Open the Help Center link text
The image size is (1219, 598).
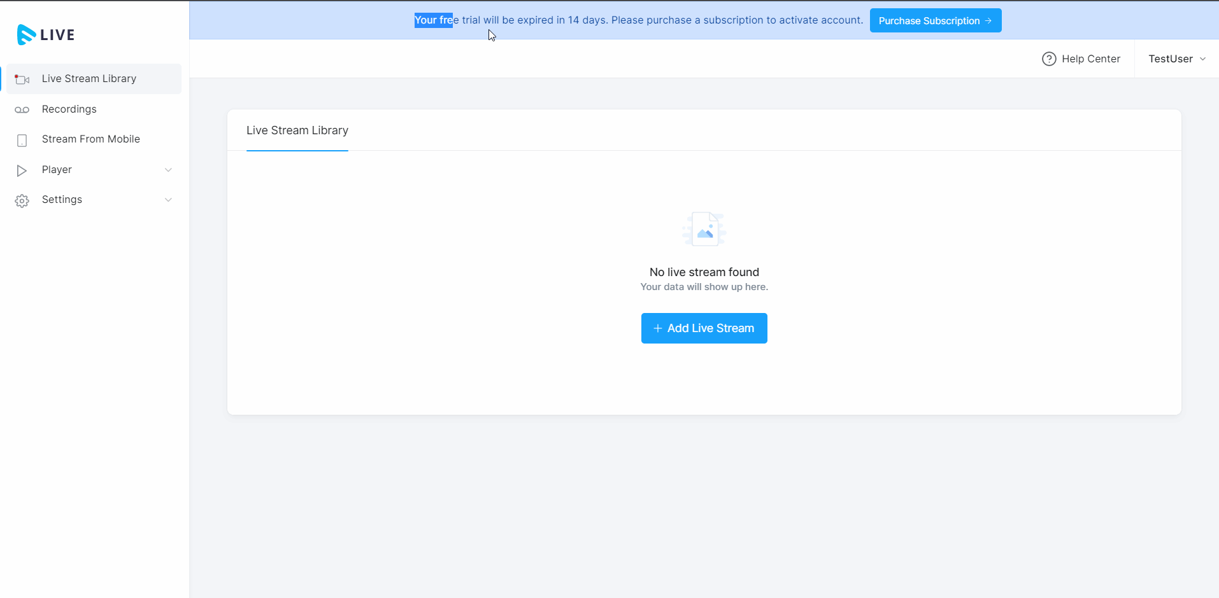[x=1090, y=59]
